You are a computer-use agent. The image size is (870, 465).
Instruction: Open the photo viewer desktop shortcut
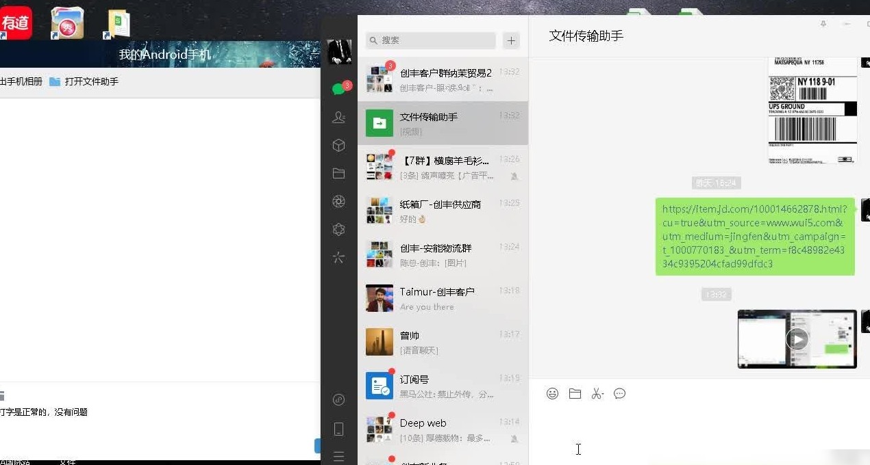(x=67, y=23)
